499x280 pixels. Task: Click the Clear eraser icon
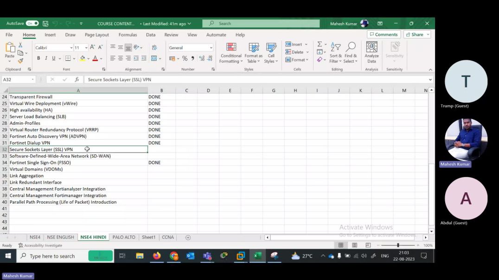(x=320, y=59)
